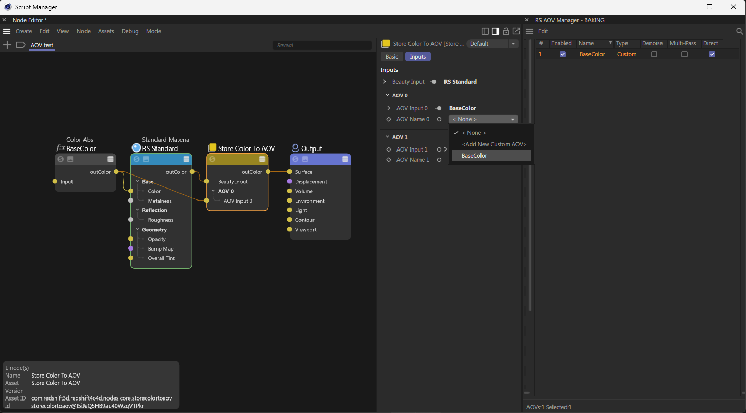Select the AOV test tab
The width and height of the screenshot is (746, 413).
click(42, 45)
